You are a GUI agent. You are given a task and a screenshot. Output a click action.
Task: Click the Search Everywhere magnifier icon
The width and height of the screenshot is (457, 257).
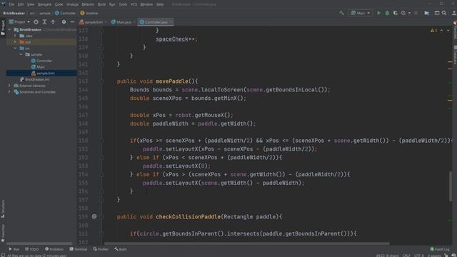[x=444, y=13]
